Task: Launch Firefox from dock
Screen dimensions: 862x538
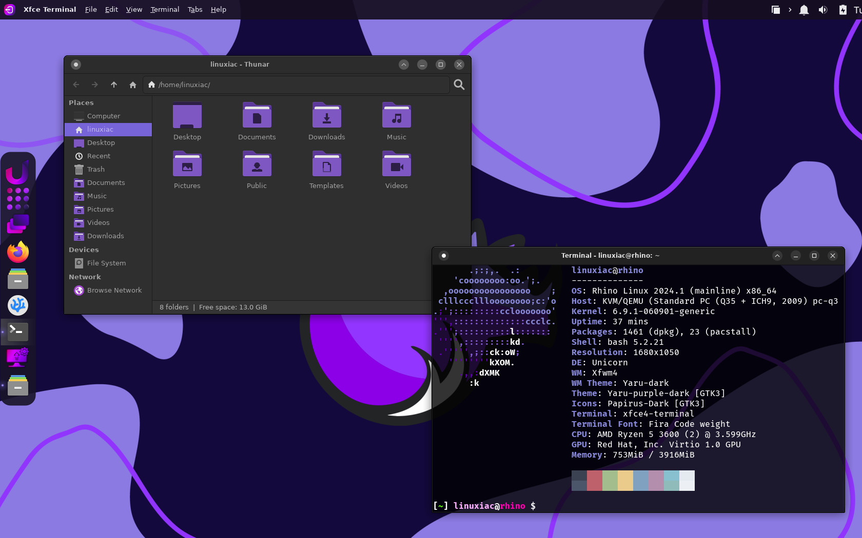Action: [x=18, y=252]
